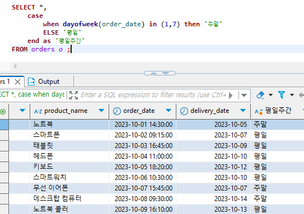Switch to the Output tab
The width and height of the screenshot is (304, 214).
pyautogui.click(x=49, y=82)
